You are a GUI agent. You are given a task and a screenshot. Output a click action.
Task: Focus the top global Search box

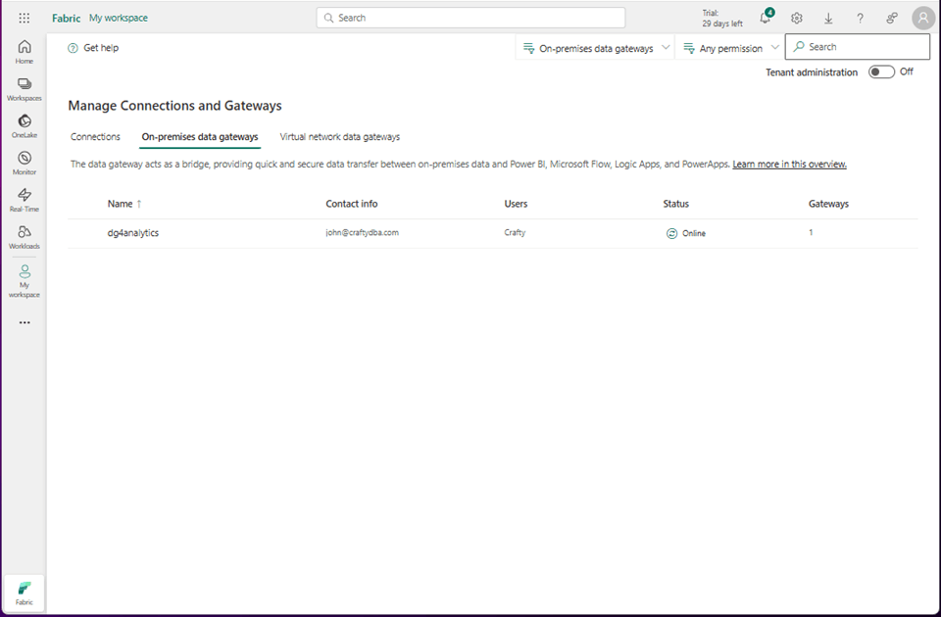[x=470, y=18]
